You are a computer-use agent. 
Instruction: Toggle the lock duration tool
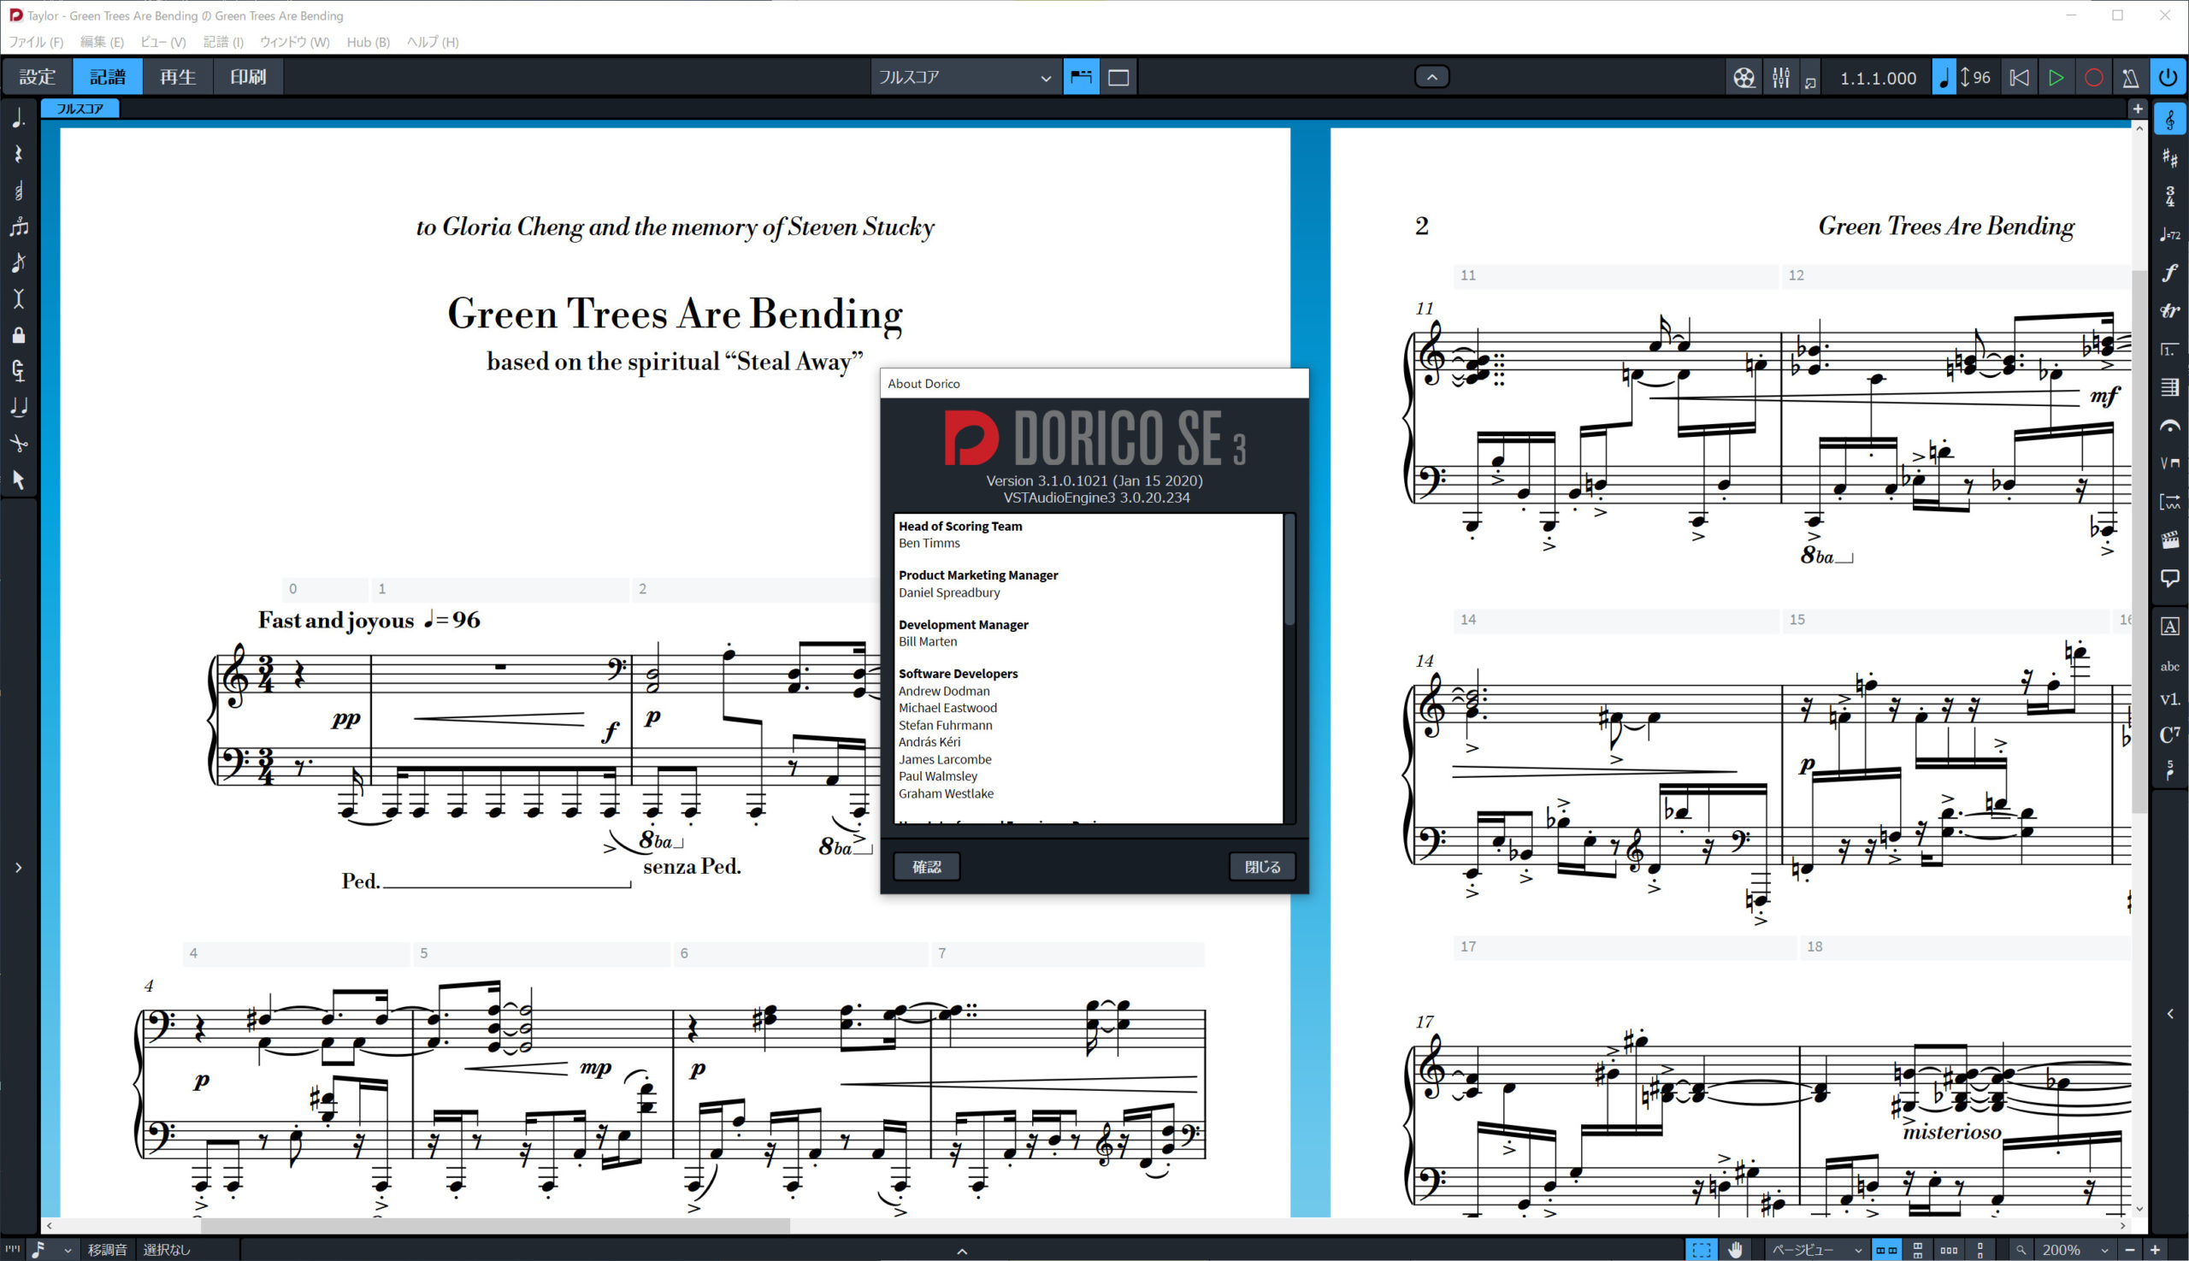tap(18, 335)
